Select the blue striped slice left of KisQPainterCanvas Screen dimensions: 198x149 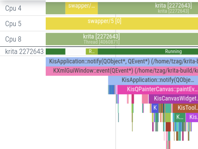[112, 90]
